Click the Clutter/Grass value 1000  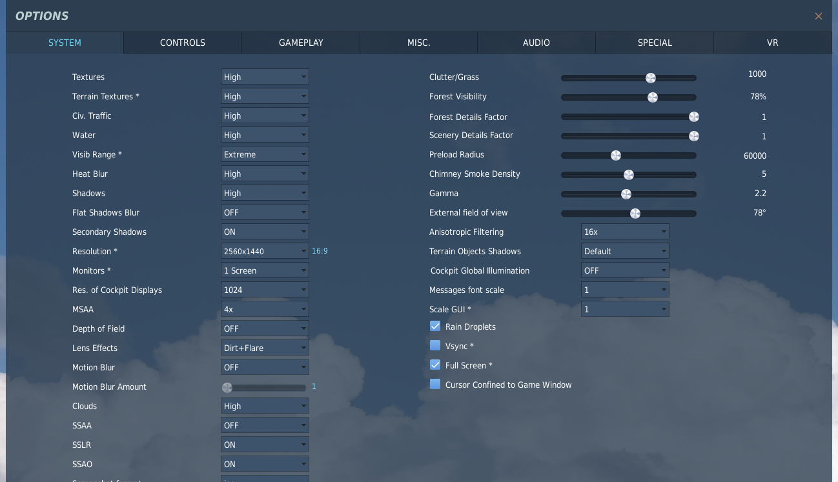click(757, 74)
